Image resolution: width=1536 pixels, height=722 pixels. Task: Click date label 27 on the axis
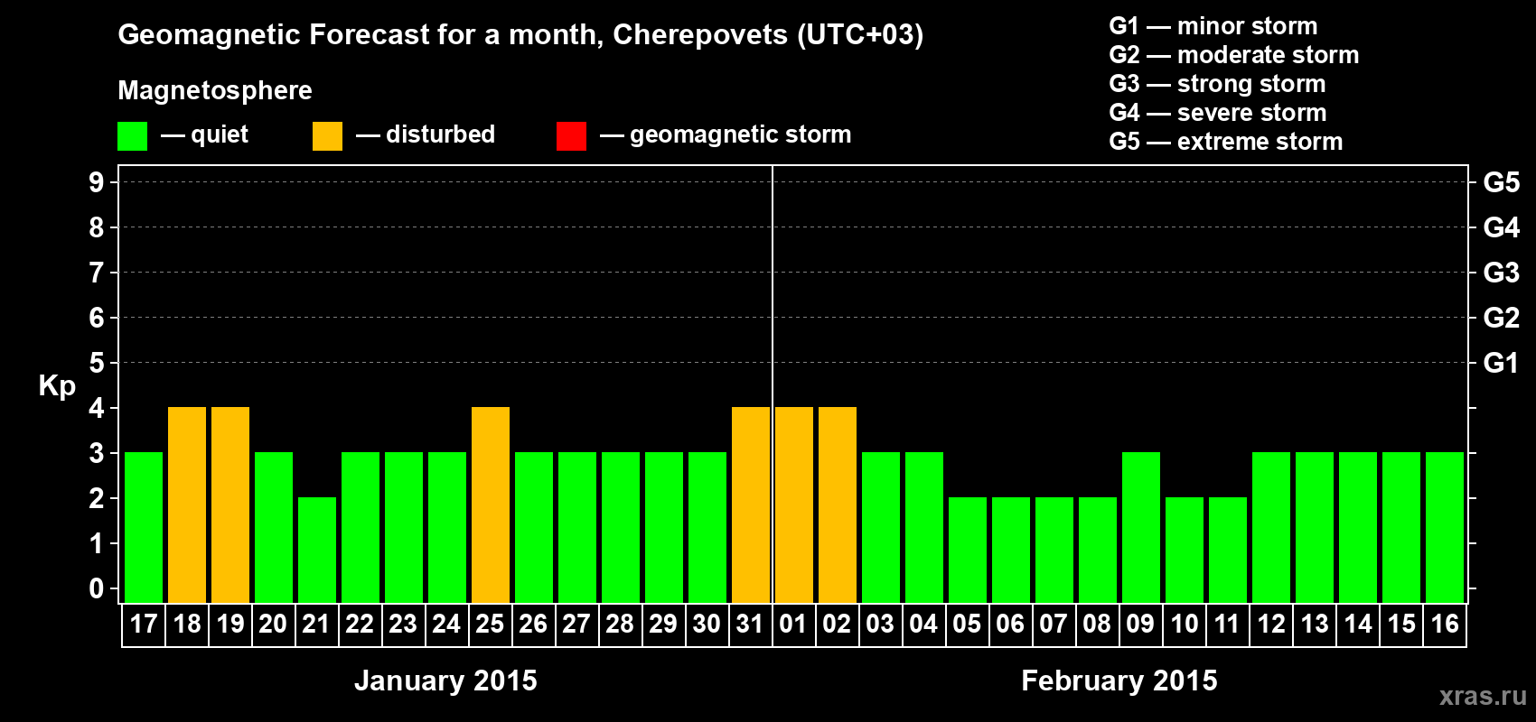click(576, 625)
